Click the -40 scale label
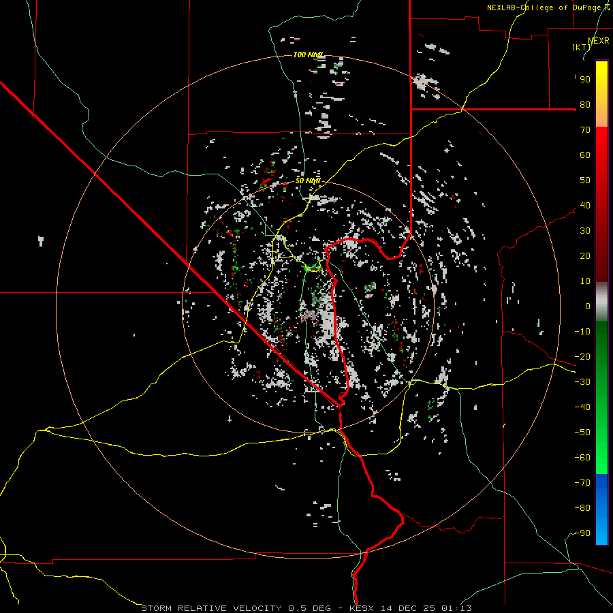This screenshot has height=613, width=613. click(582, 407)
